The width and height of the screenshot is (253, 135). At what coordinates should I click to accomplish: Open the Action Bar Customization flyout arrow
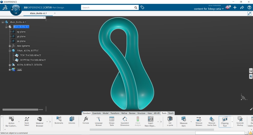[19, 122]
